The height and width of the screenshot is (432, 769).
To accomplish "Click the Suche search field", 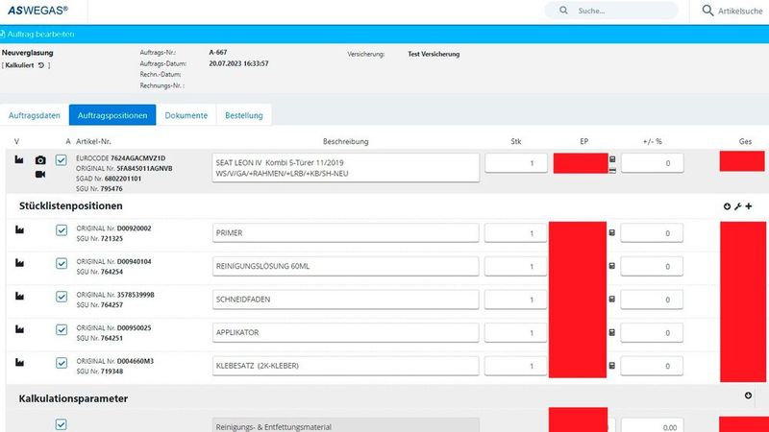I will point(615,12).
